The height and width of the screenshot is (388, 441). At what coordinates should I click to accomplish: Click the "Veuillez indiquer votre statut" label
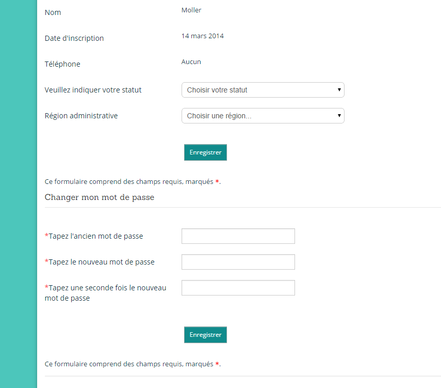pyautogui.click(x=93, y=90)
